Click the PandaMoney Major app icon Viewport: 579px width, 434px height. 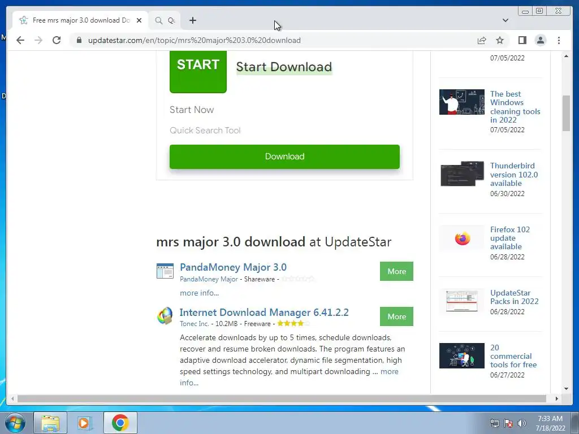tap(165, 271)
